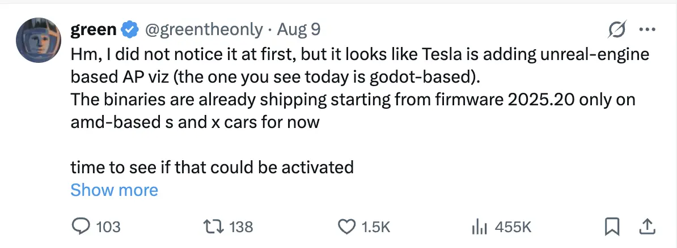Share the tweet via upload arrow icon

[x=645, y=227]
